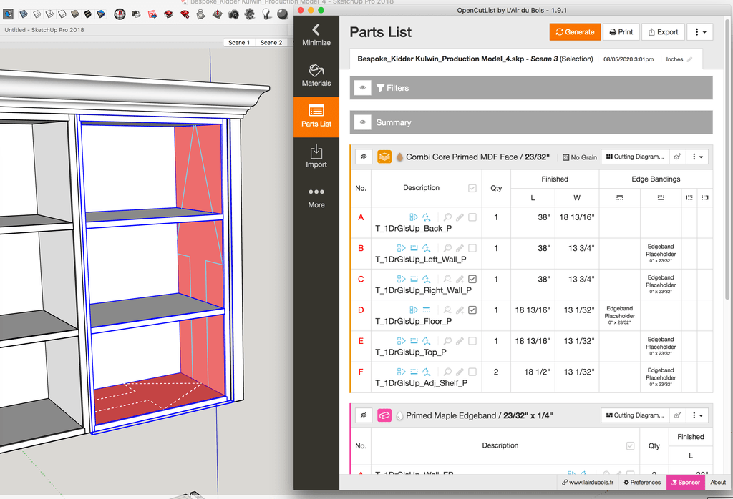Click the Summary section header bar
733x499 pixels.
(531, 122)
